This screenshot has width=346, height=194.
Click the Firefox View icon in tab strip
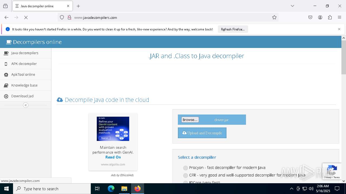5,6
